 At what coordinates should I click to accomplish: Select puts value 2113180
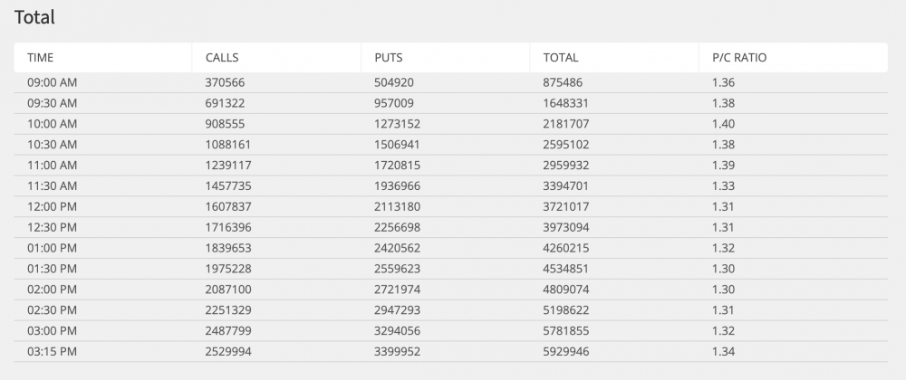[397, 206]
